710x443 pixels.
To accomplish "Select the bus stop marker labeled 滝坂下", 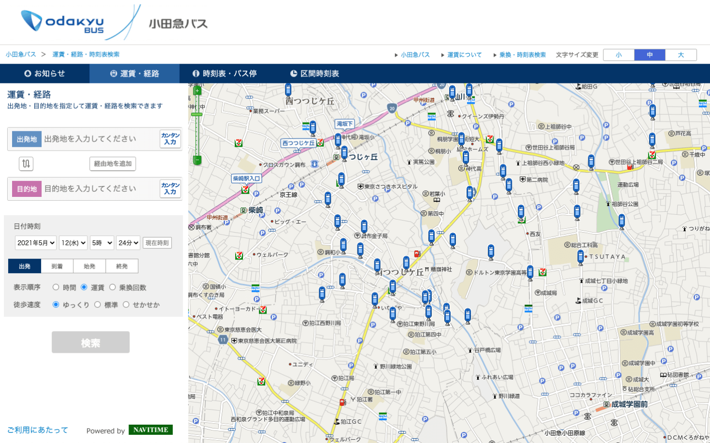I will [345, 124].
